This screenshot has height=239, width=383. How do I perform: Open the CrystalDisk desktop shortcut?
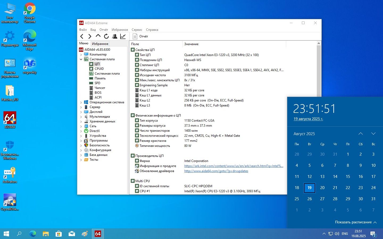tap(10, 202)
